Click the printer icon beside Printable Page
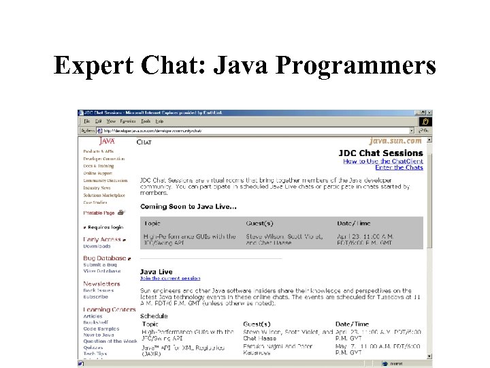490x368 pixels. click(121, 213)
